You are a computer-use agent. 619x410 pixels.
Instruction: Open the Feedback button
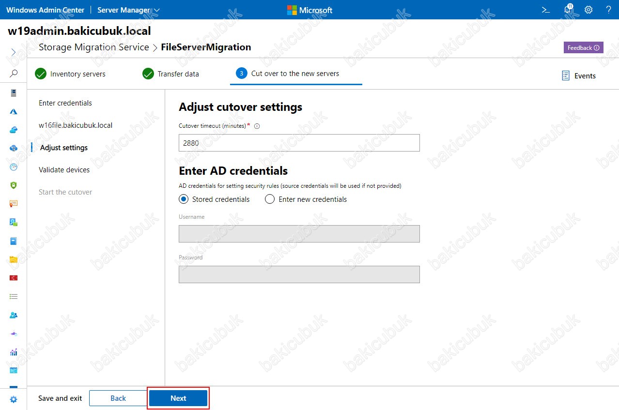tap(583, 47)
